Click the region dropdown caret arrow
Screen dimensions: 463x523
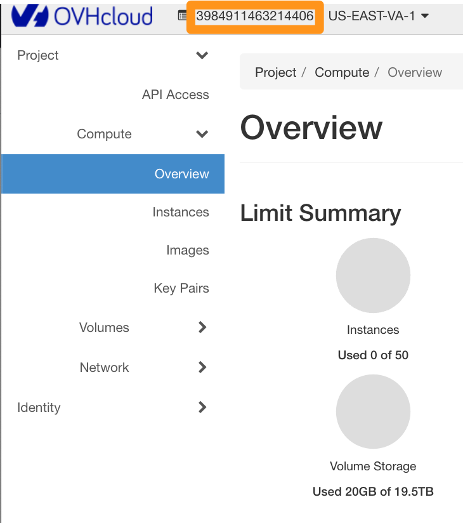(425, 16)
